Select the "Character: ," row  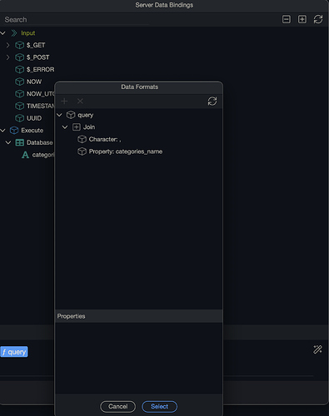pos(105,139)
